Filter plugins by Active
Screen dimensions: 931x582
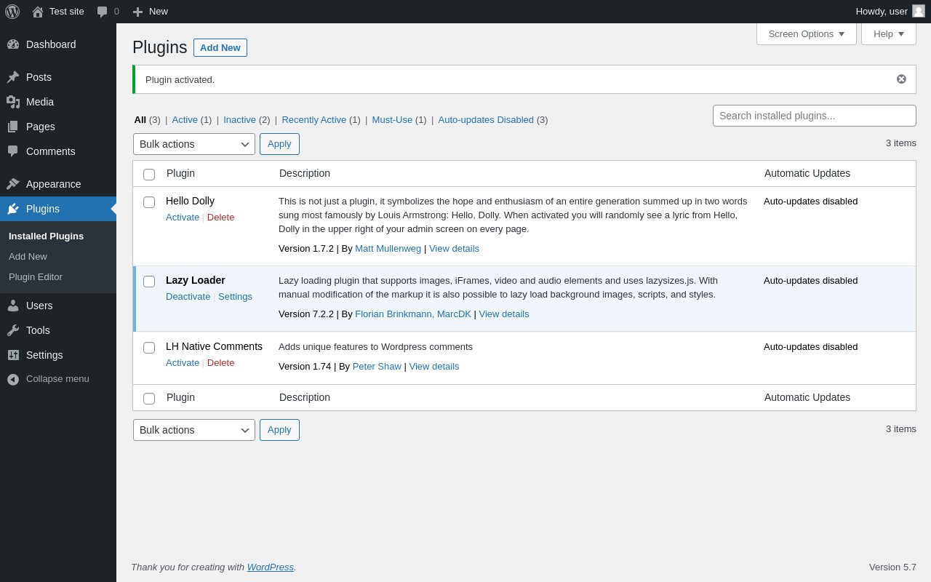tap(185, 120)
